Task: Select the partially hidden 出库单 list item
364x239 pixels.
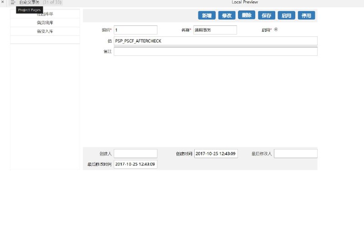Action: [45, 14]
